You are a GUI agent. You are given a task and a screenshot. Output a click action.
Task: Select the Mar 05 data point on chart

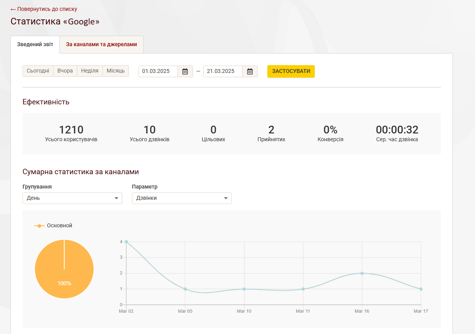[185, 289]
